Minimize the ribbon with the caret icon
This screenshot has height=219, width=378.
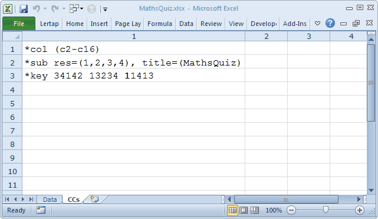pyautogui.click(x=317, y=24)
